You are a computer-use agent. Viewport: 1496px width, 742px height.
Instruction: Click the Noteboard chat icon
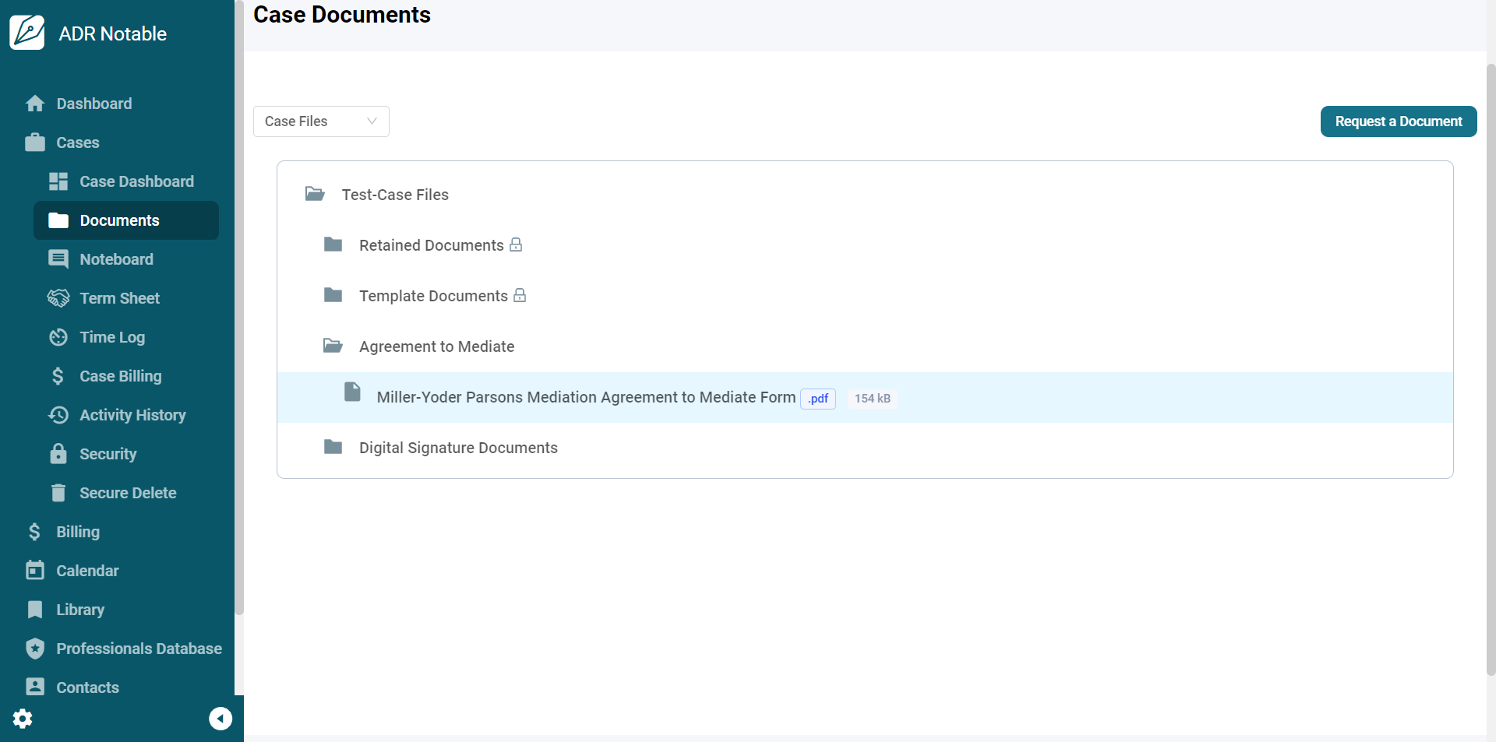pyautogui.click(x=58, y=259)
